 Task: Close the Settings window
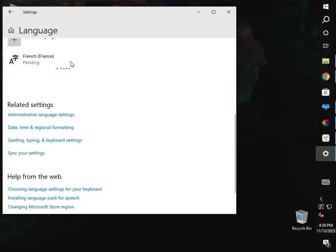(x=229, y=12)
